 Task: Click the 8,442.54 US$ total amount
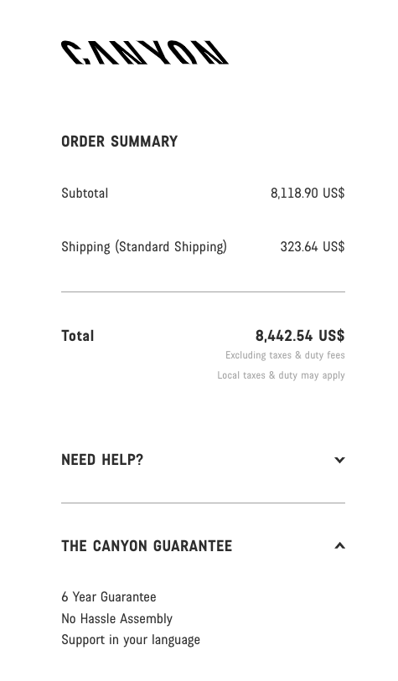click(x=300, y=336)
